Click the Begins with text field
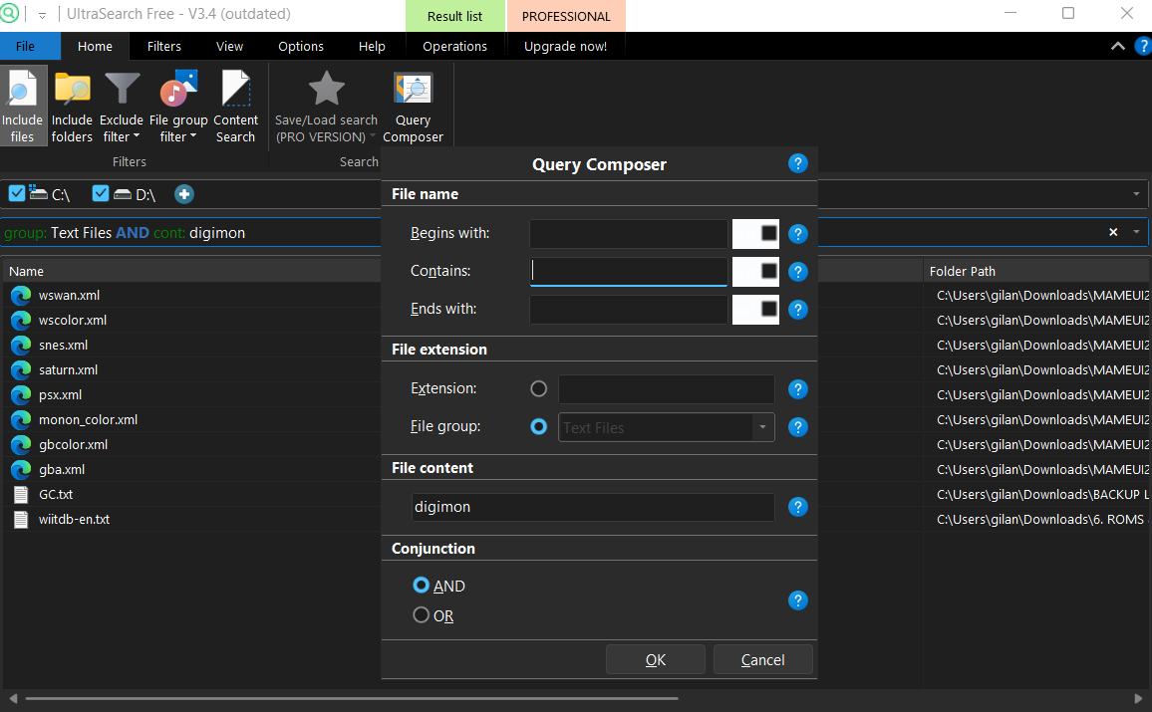 coord(629,233)
